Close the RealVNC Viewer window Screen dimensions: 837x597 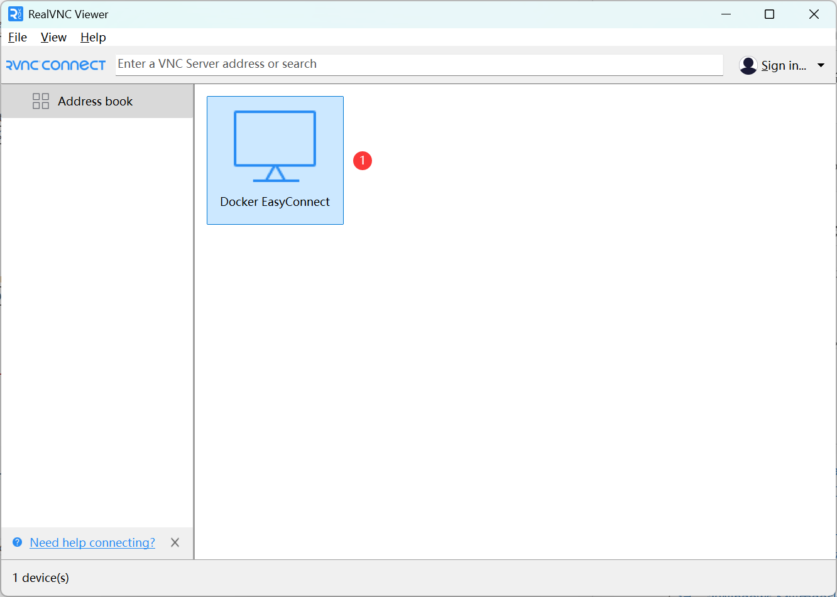[x=814, y=14]
